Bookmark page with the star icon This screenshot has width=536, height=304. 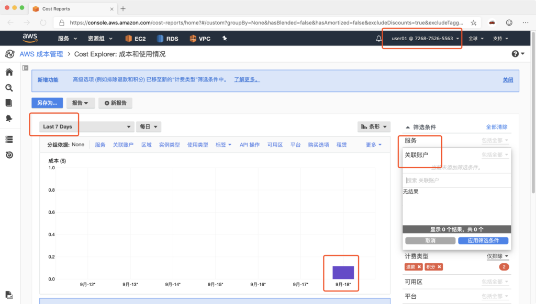point(473,22)
